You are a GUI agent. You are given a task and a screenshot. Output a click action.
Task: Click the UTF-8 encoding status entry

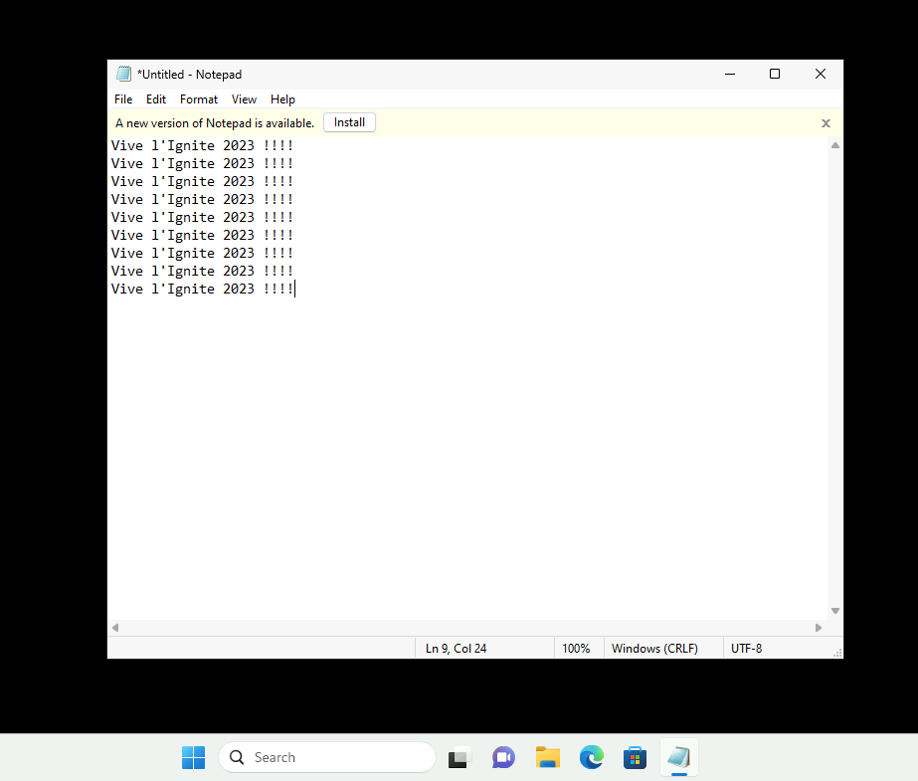pyautogui.click(x=747, y=649)
